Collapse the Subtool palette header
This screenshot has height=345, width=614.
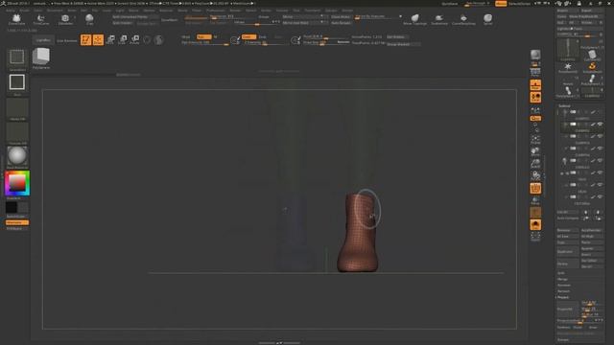click(x=564, y=106)
